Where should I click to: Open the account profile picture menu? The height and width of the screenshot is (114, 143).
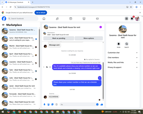(x=137, y=19)
